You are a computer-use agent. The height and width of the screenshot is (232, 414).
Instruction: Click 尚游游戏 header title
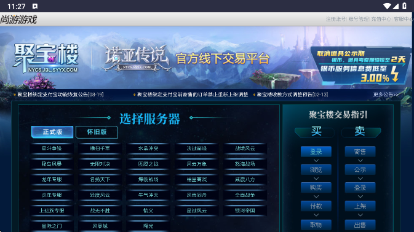18,20
